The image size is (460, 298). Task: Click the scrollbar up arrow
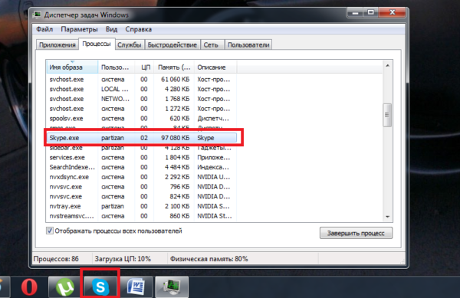pos(387,65)
